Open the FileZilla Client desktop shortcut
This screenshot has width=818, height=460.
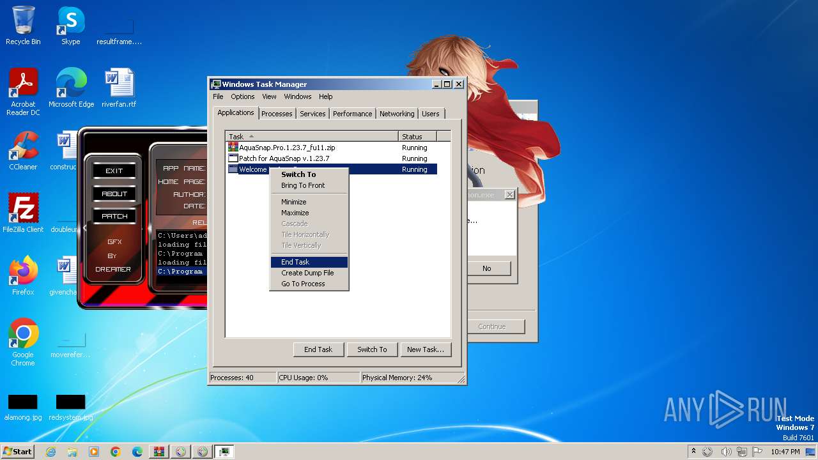(x=23, y=213)
